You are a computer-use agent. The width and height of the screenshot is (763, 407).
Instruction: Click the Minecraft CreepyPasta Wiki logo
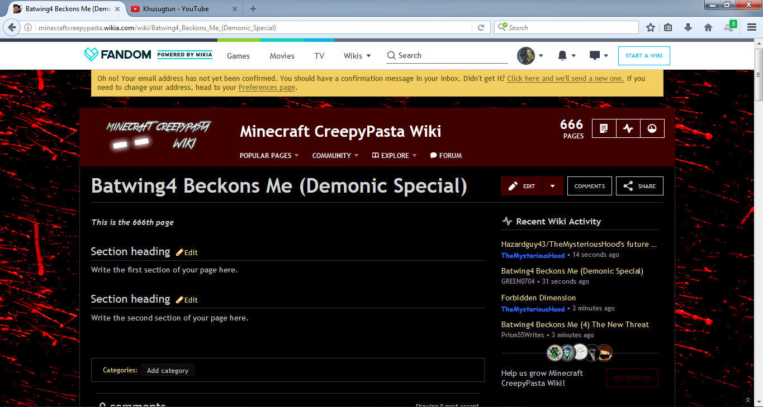[158, 136]
